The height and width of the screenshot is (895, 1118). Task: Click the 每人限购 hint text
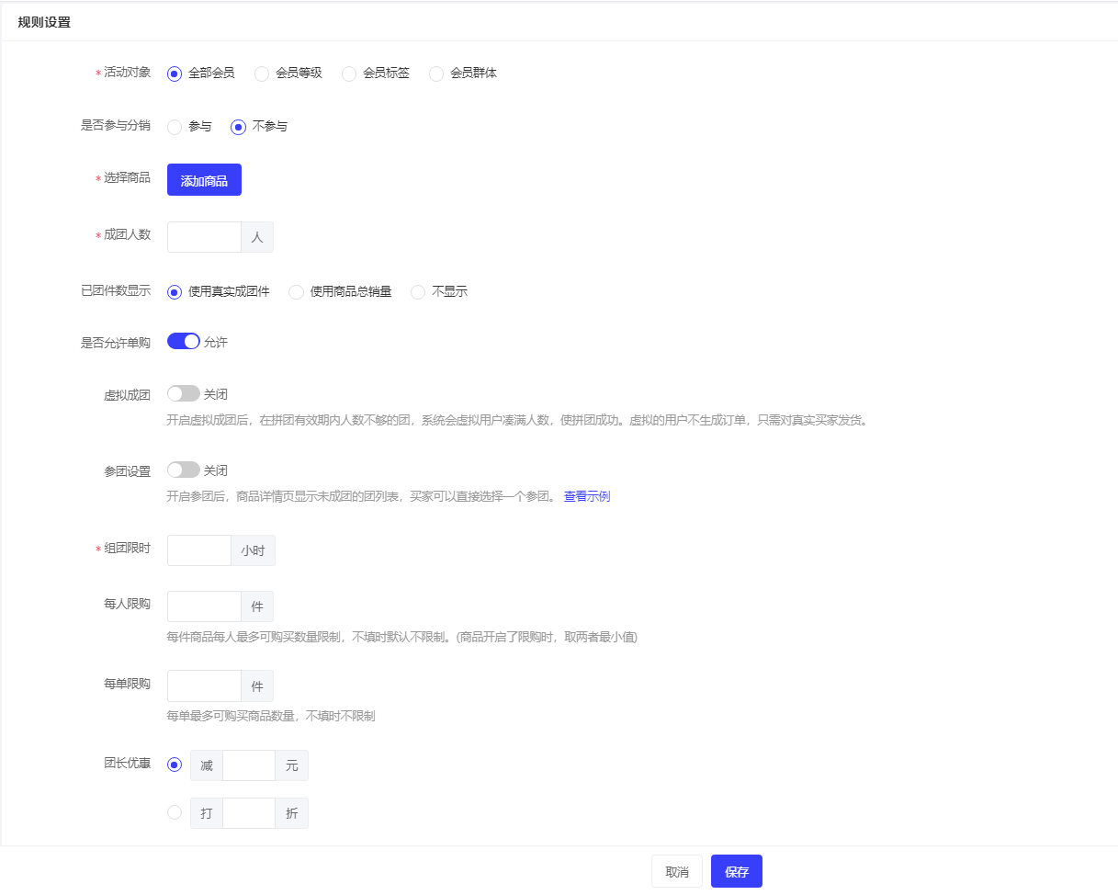[x=401, y=637]
